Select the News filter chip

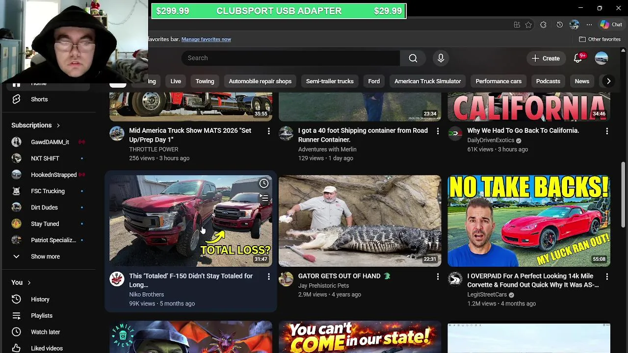click(x=582, y=81)
